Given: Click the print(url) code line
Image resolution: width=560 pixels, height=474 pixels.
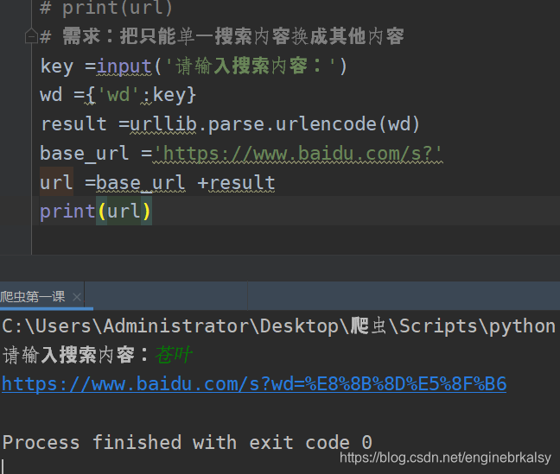Looking at the screenshot, I should pyautogui.click(x=96, y=211).
